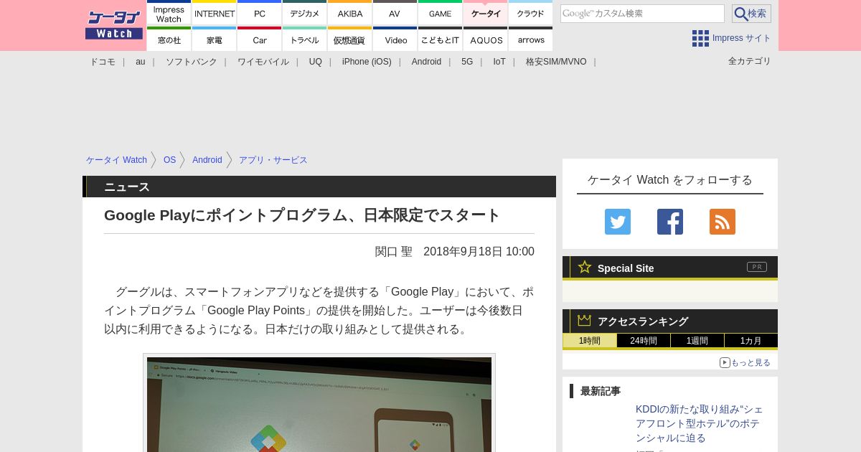Open the クラウド Watch nav item
The image size is (861, 452).
[x=531, y=13]
